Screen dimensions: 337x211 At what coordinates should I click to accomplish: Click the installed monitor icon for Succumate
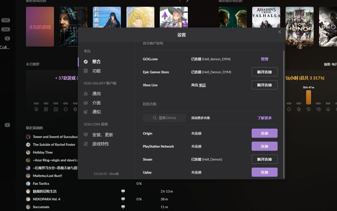[x=123, y=207]
